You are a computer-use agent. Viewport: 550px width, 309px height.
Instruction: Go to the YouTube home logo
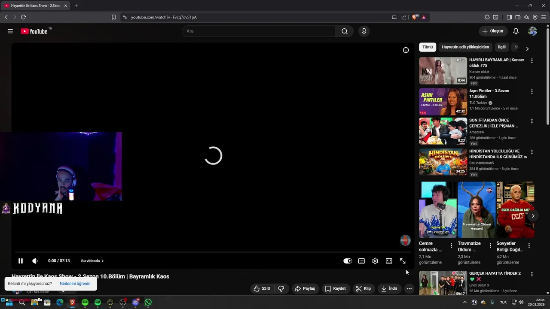(34, 31)
